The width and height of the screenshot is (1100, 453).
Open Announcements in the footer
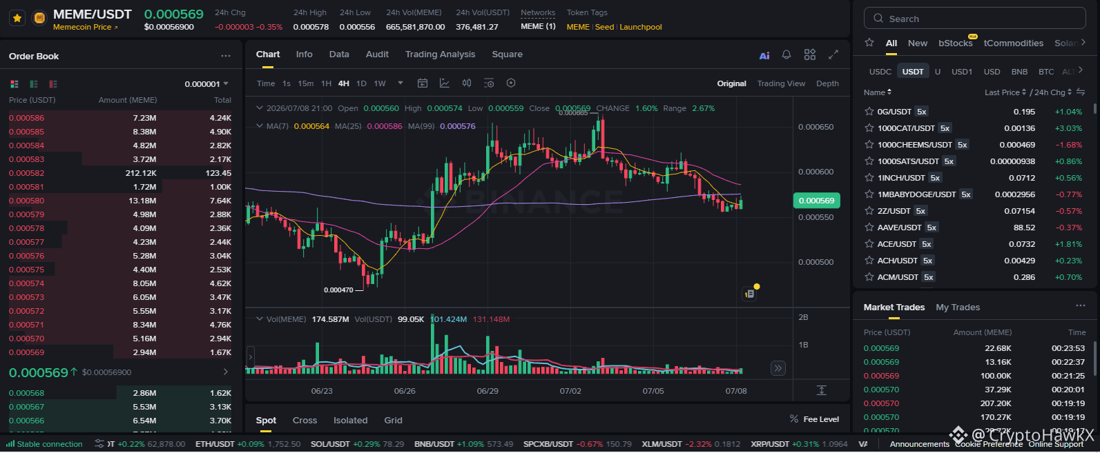[920, 445]
